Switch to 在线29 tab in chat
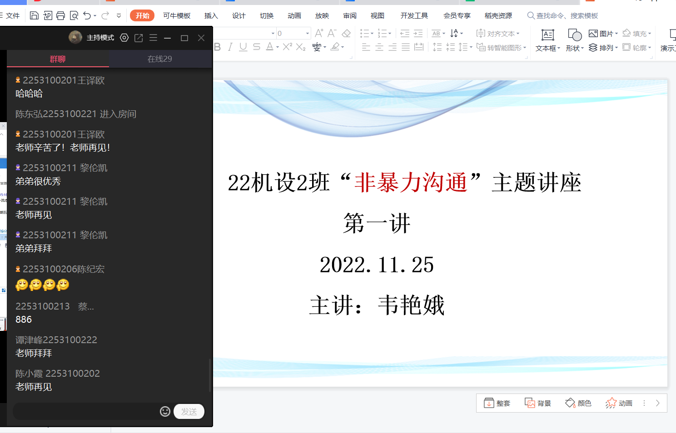The width and height of the screenshot is (676, 433). pos(160,59)
